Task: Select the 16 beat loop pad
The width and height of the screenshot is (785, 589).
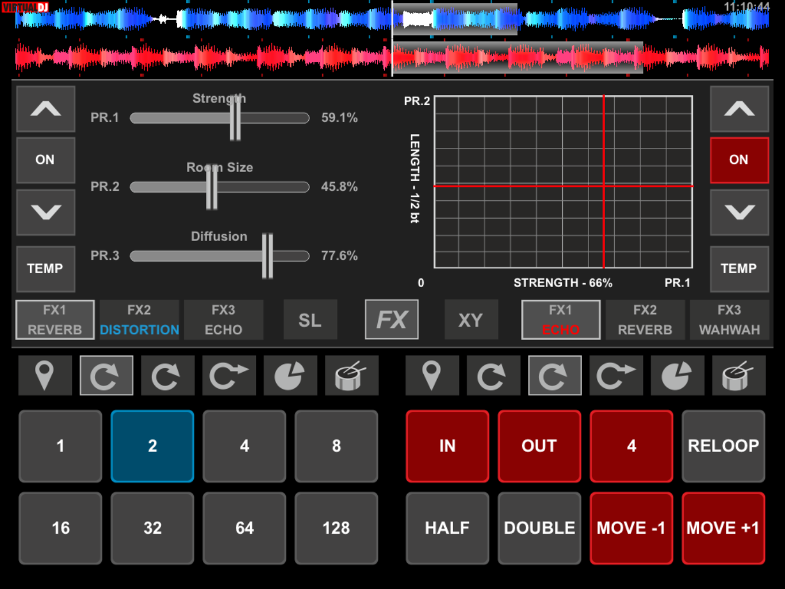Action: (60, 528)
